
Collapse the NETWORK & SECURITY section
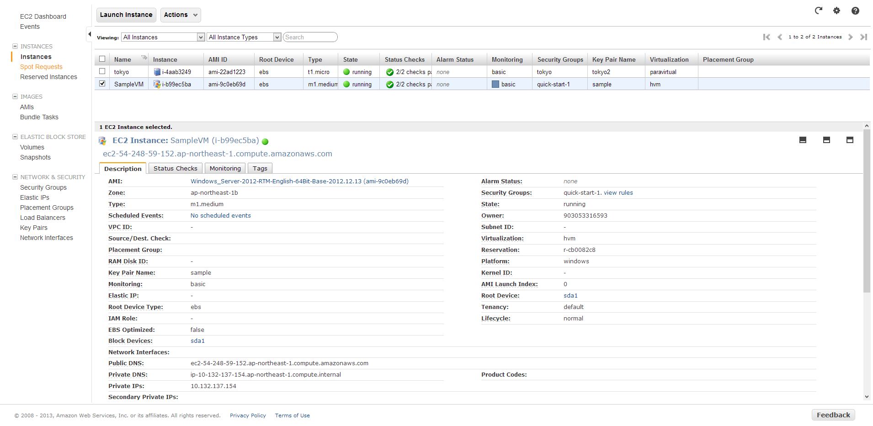(15, 177)
